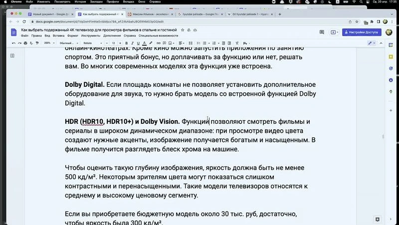Image resolution: width=399 pixels, height=225 pixels.
Task: Click the Chrome address bar URL
Action: pyautogui.click(x=99, y=21)
